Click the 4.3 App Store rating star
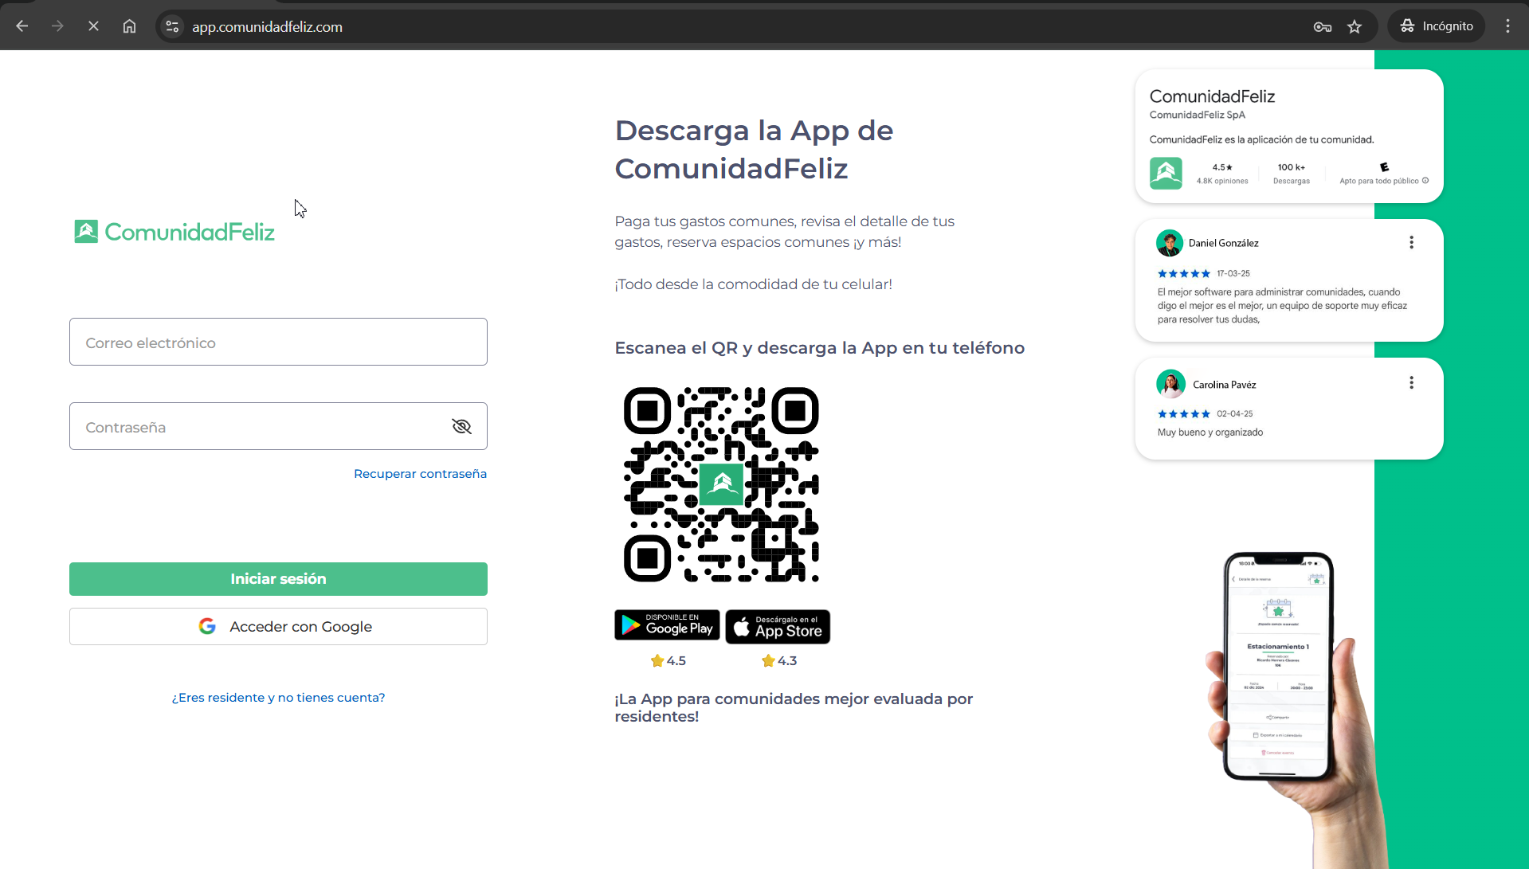This screenshot has width=1529, height=869. [768, 660]
